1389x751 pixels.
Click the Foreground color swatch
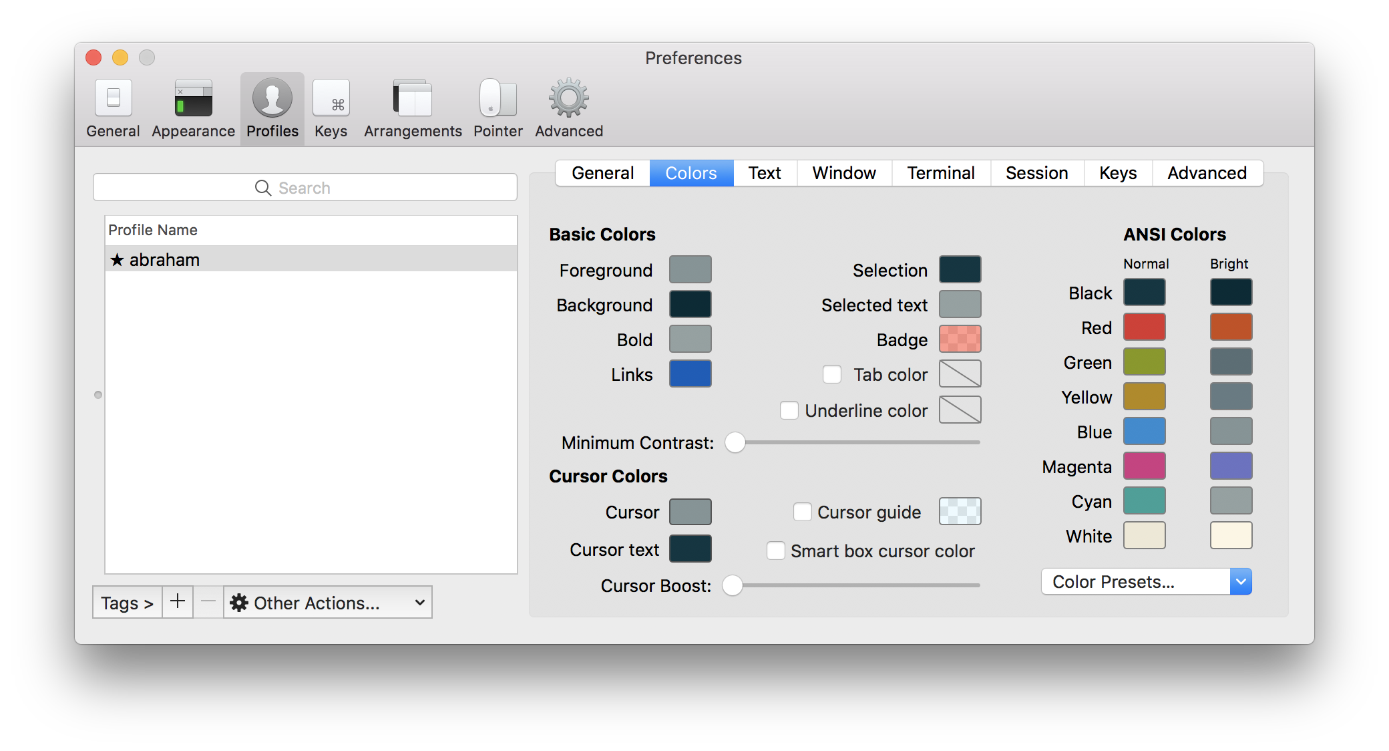[690, 269]
